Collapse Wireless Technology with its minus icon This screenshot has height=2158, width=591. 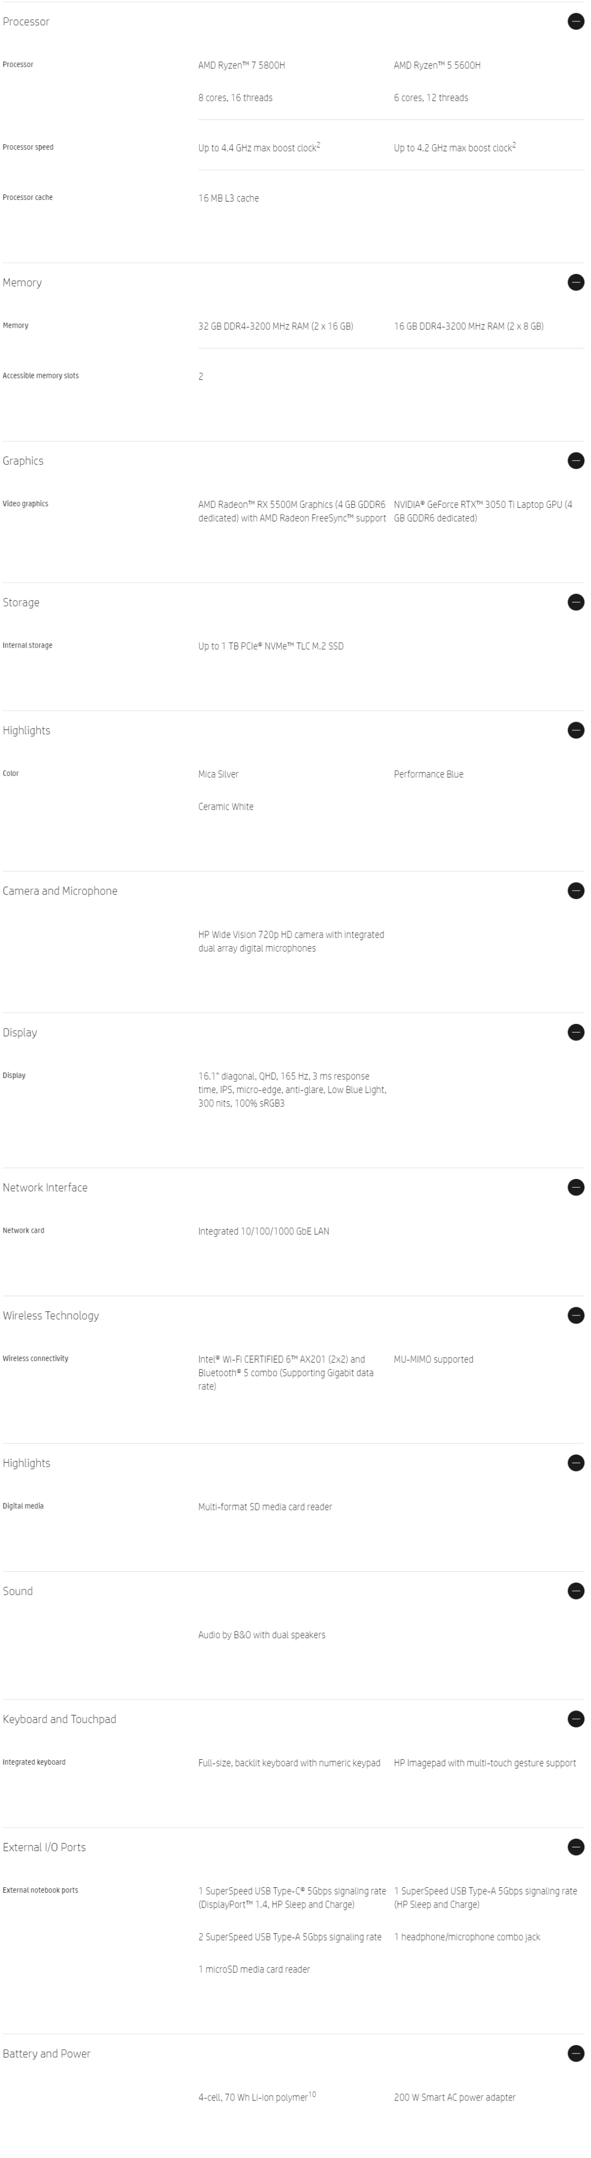point(575,1315)
